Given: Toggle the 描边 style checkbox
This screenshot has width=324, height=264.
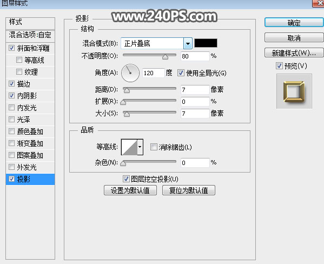Looking at the screenshot, I should point(11,84).
